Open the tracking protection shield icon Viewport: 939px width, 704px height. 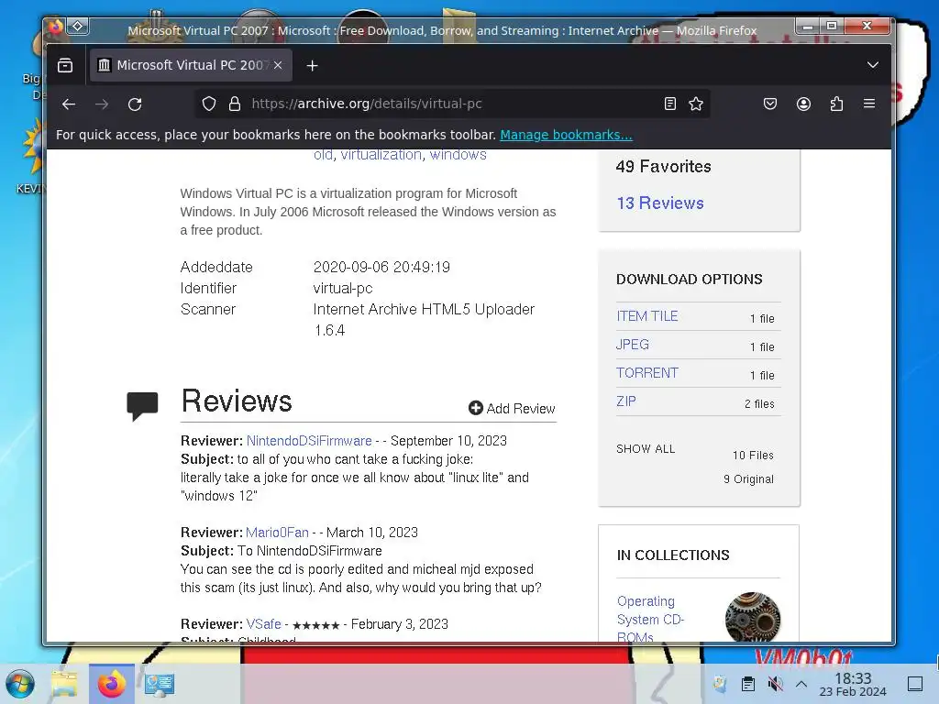(x=208, y=104)
